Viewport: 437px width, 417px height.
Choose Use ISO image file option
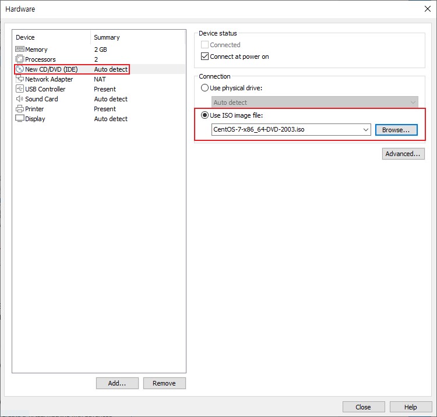[205, 115]
